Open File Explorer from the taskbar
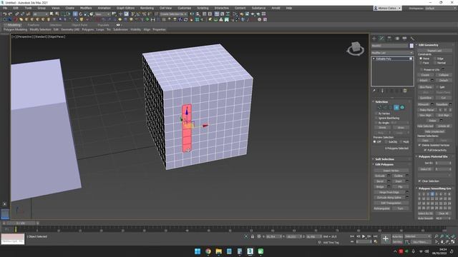 [219, 251]
